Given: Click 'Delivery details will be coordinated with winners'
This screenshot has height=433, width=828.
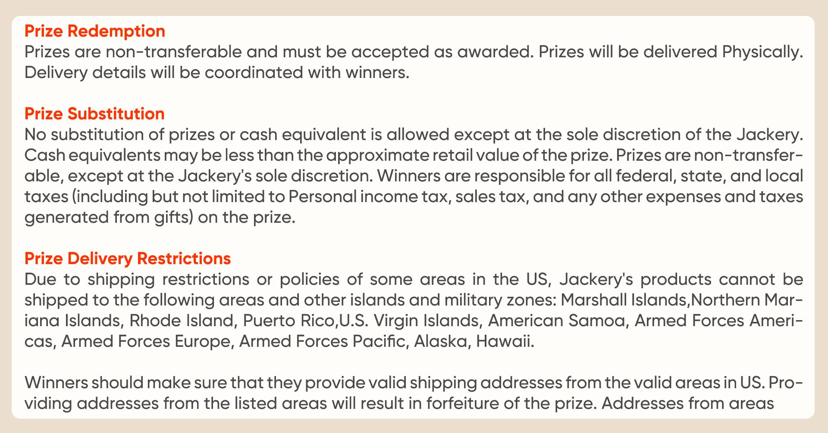Looking at the screenshot, I should point(217,72).
